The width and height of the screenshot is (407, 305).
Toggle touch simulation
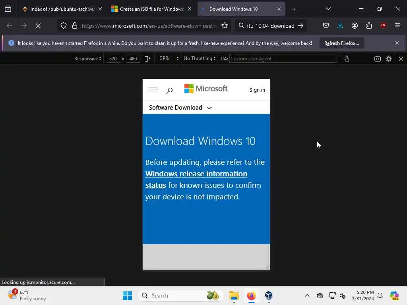347,59
